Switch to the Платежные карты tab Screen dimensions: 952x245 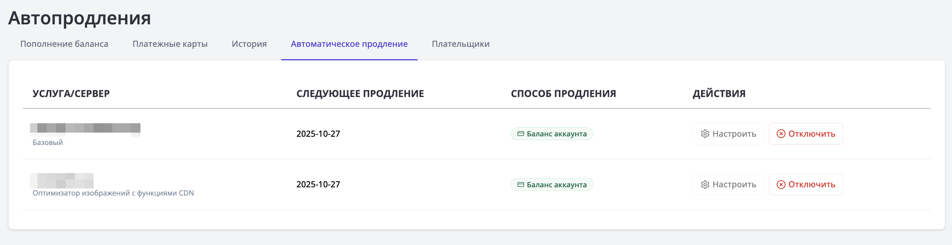(x=170, y=44)
